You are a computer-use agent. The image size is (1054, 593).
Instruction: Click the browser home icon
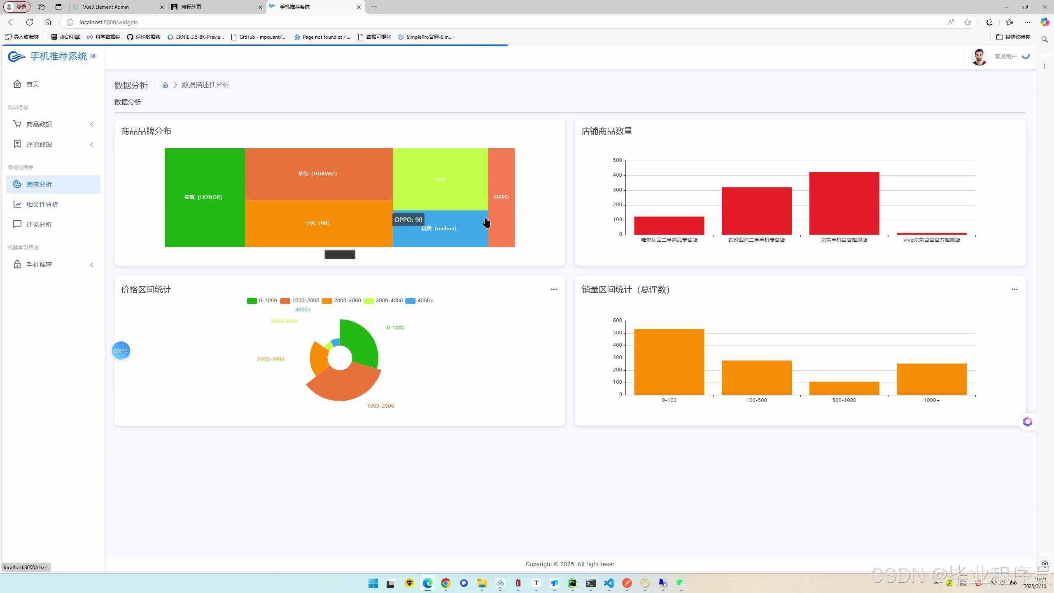48,22
